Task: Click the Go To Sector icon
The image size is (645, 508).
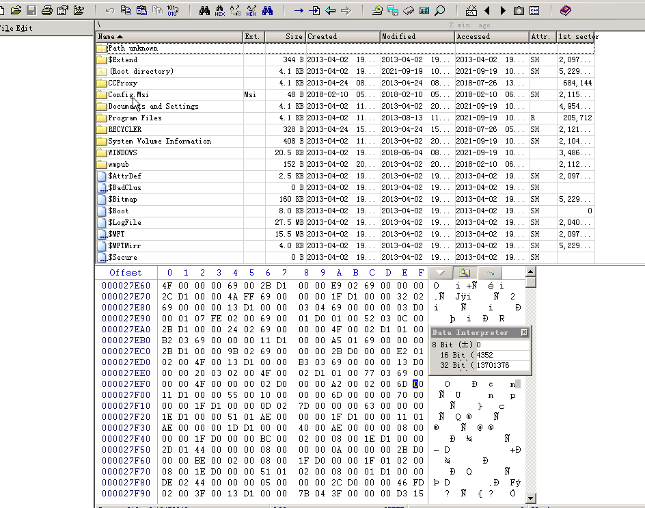Action: (x=314, y=10)
